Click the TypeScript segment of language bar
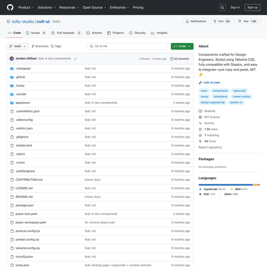 tap(225, 185)
